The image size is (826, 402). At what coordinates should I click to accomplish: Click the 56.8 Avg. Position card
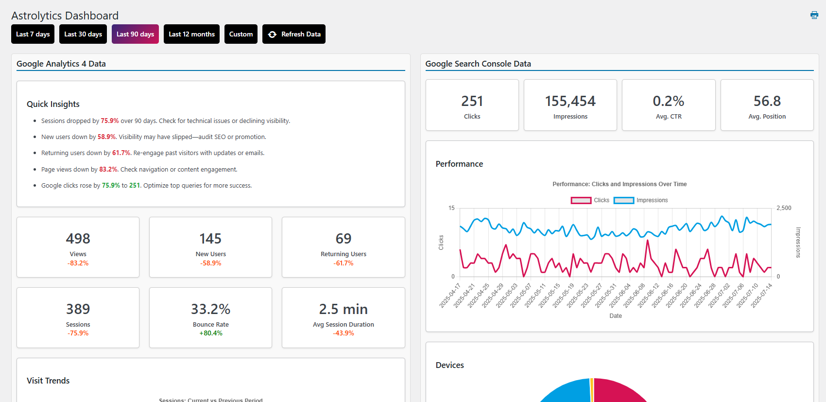[767, 105]
